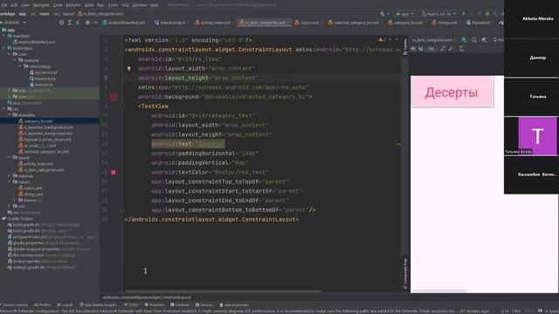Click the collapse all icon in project panel
This screenshot has width=559, height=314.
pyautogui.click(x=78, y=23)
